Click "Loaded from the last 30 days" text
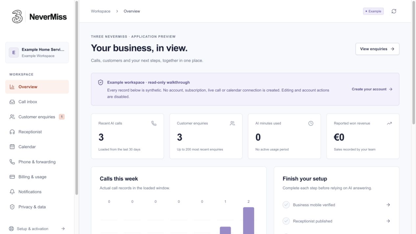Viewport: 416px width, 234px height. (119, 150)
